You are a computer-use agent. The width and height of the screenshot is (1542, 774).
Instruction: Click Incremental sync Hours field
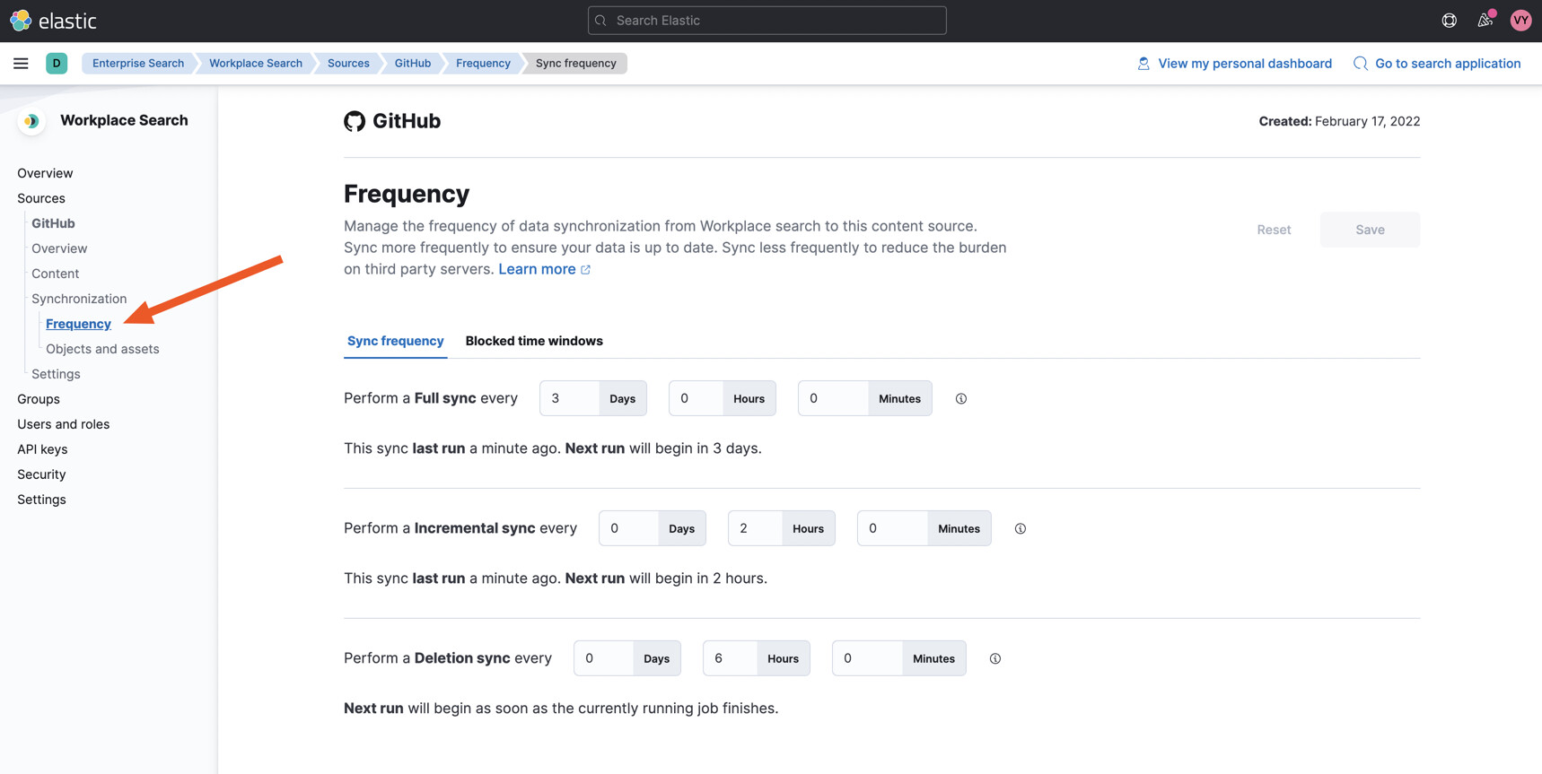tap(755, 528)
